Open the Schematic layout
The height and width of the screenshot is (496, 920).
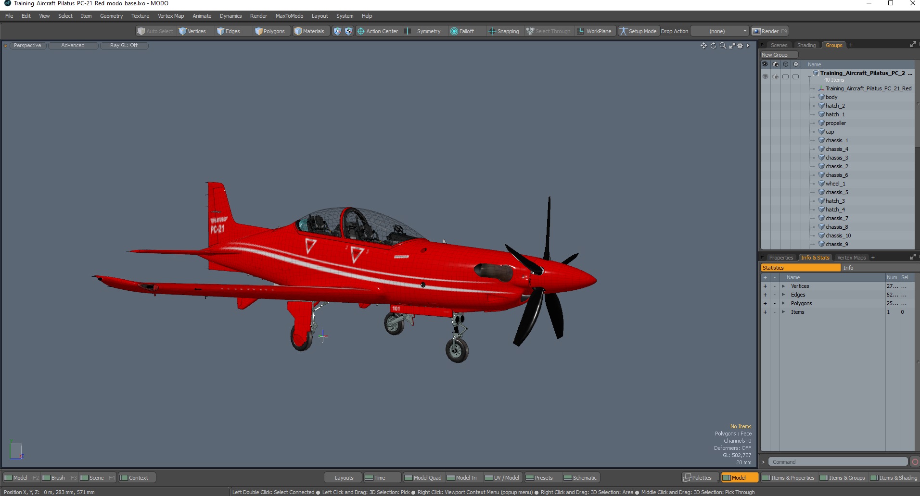[x=580, y=478]
